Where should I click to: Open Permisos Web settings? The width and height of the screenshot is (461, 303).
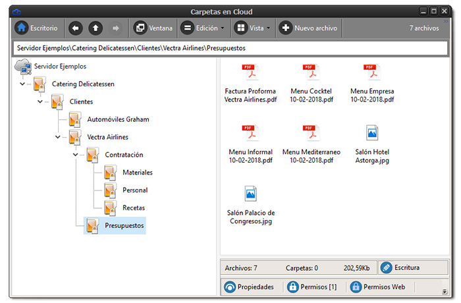pos(377,287)
